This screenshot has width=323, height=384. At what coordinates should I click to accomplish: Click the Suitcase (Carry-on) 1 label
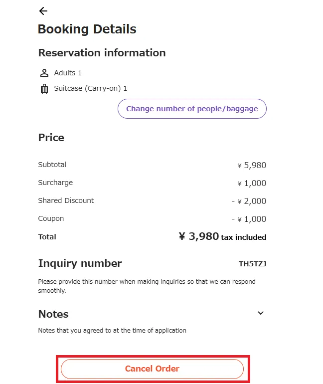pos(90,88)
